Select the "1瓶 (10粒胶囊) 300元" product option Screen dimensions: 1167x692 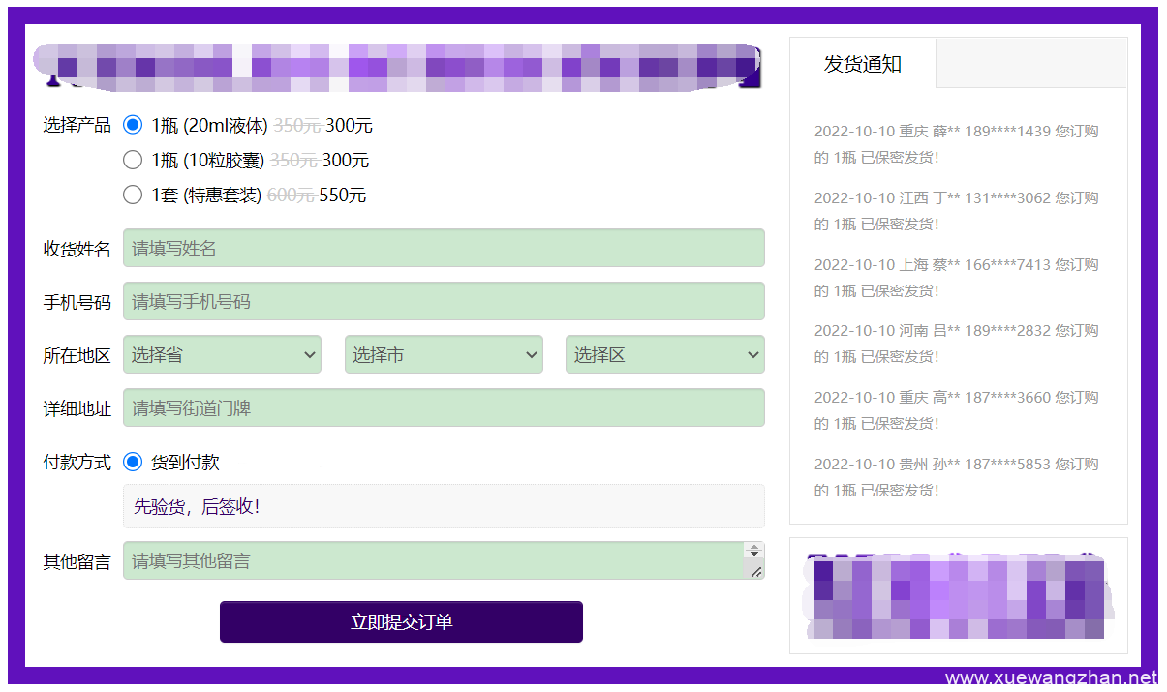click(x=133, y=160)
